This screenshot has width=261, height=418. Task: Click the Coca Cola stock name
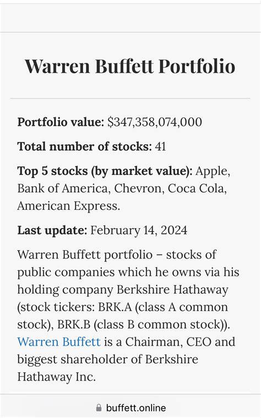[197, 188]
